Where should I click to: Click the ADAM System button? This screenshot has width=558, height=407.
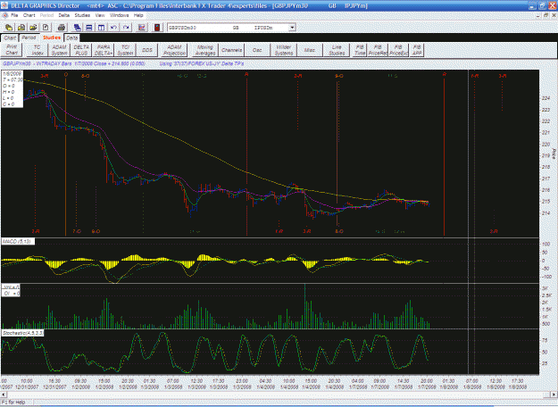[60, 50]
